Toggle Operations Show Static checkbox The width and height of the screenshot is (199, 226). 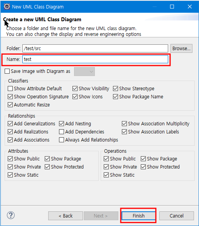pyautogui.click(x=106, y=175)
